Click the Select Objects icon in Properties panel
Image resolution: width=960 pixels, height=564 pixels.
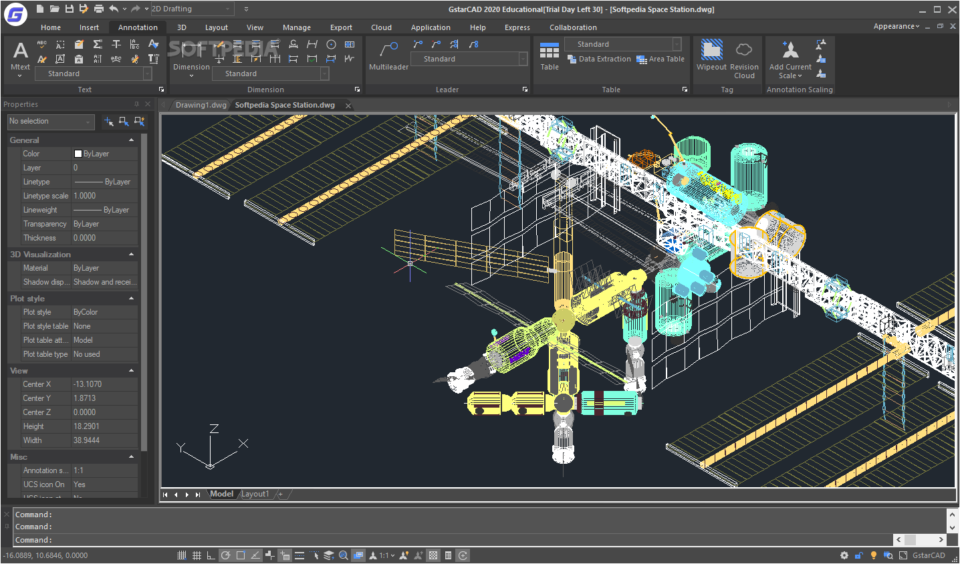[124, 121]
